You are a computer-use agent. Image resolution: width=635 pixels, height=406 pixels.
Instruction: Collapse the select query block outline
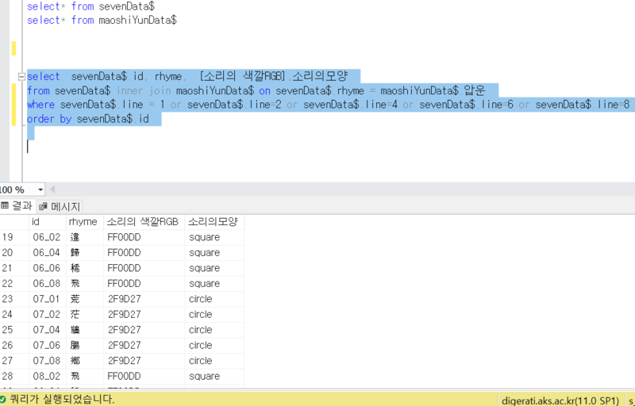22,76
